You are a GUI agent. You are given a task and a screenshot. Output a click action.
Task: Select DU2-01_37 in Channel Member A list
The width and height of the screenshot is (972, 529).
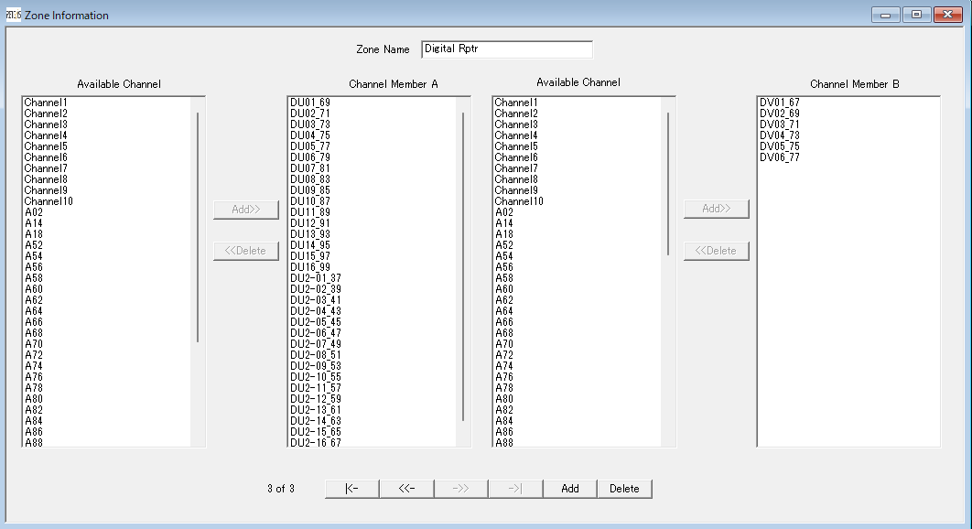coord(316,278)
